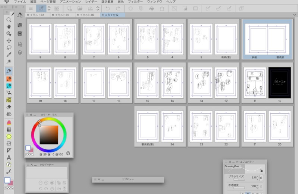Select the Lasso selection tool

[x=9, y=48]
